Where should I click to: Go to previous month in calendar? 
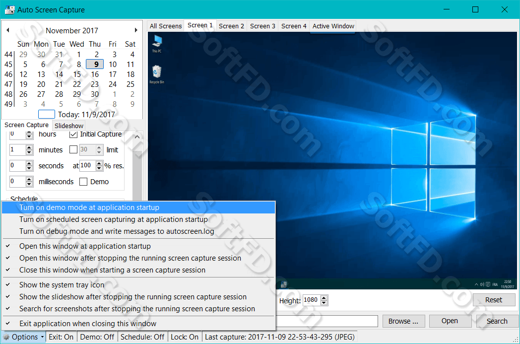[x=8, y=30]
